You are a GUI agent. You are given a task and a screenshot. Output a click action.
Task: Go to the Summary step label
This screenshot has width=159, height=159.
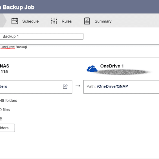[x=103, y=21]
